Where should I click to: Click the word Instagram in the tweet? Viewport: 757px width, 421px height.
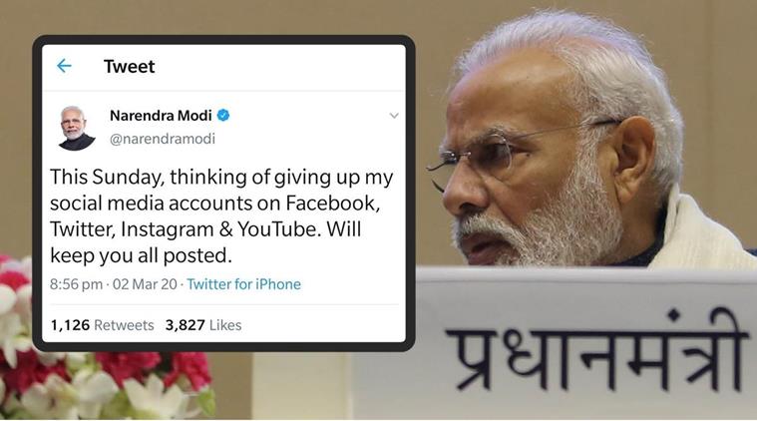(167, 229)
